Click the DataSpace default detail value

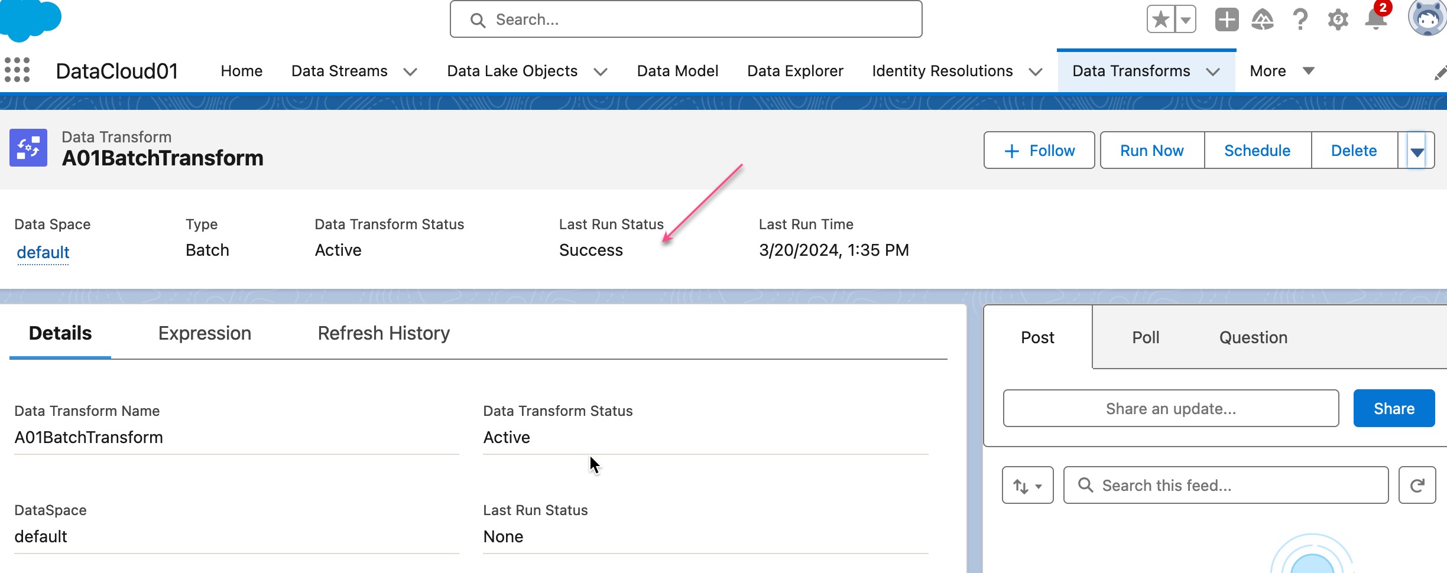click(x=41, y=536)
